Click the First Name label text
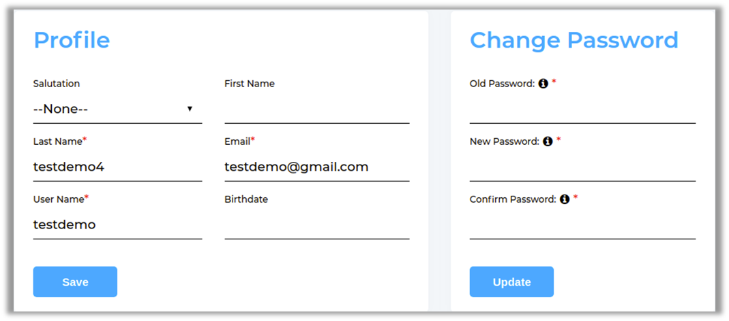 pyautogui.click(x=250, y=84)
